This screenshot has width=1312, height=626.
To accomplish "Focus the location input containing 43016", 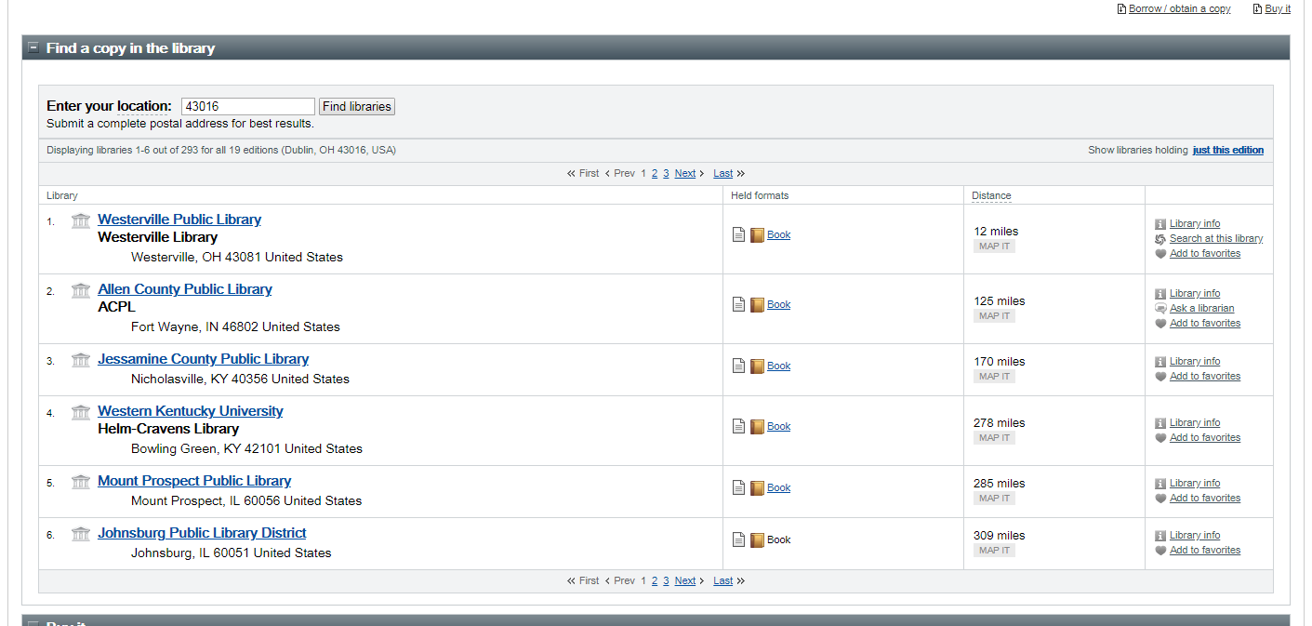I will point(247,106).
